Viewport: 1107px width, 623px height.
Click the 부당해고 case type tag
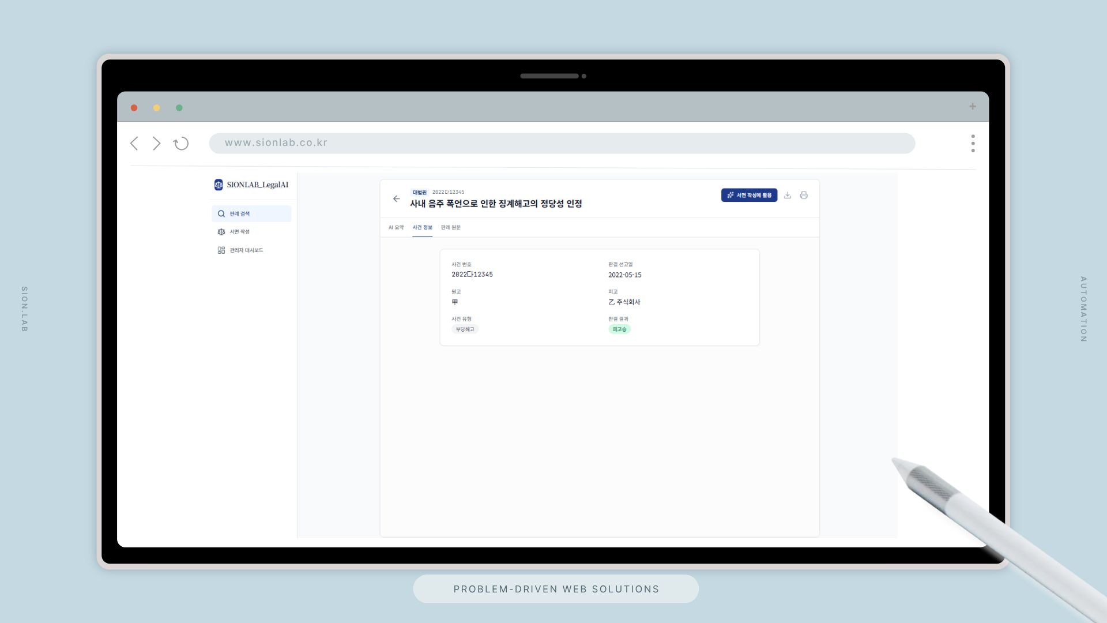pos(465,329)
